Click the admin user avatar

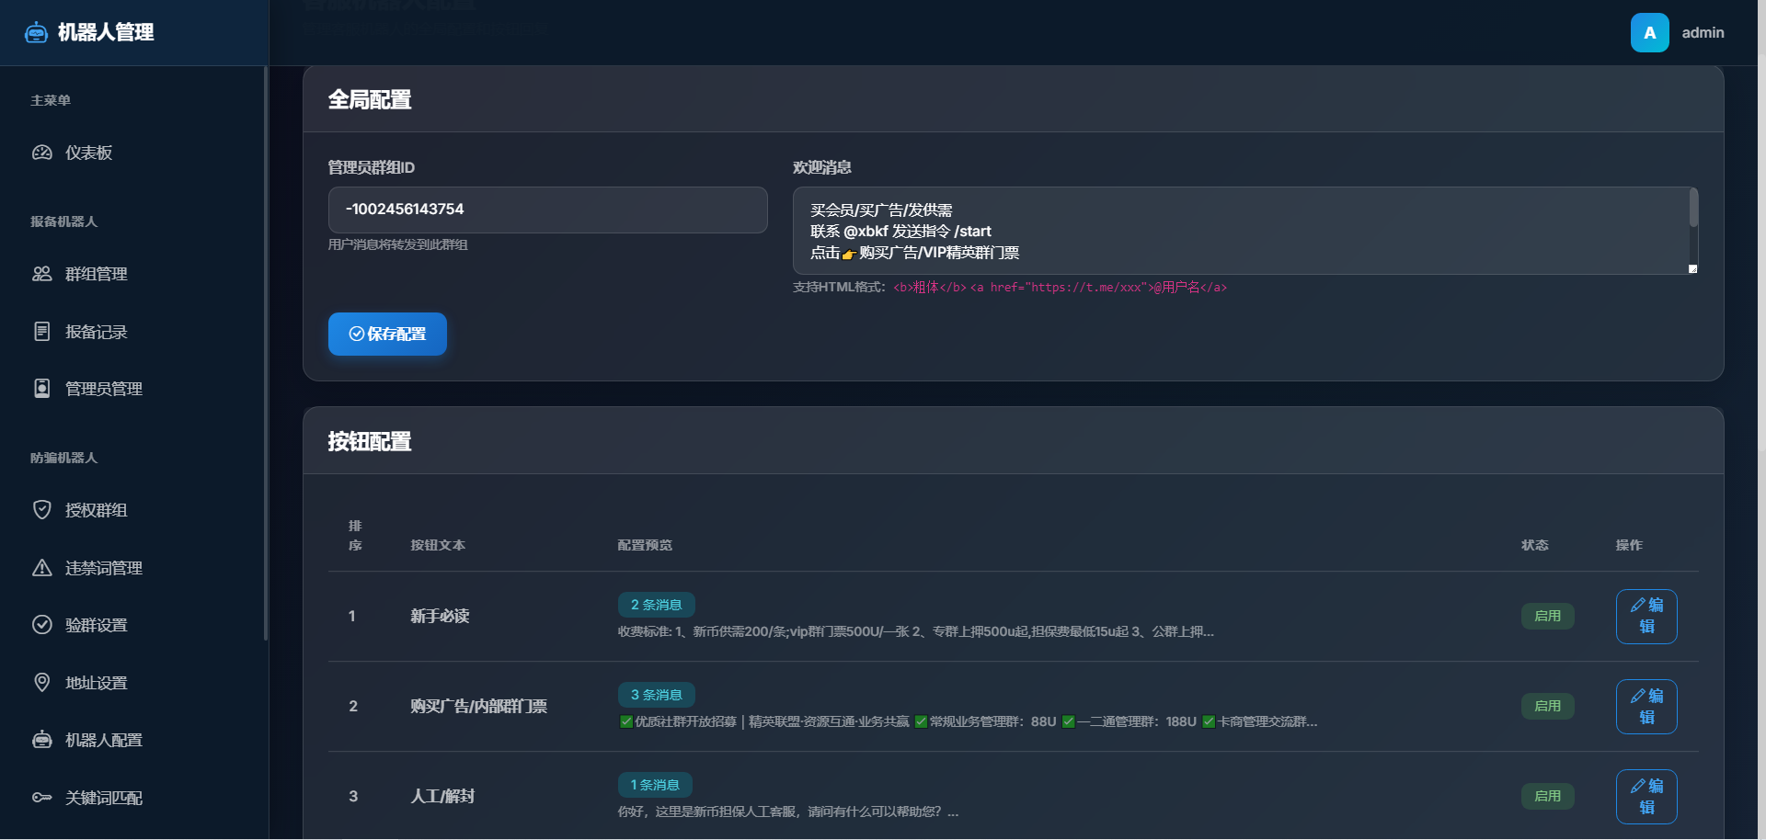coord(1649,33)
